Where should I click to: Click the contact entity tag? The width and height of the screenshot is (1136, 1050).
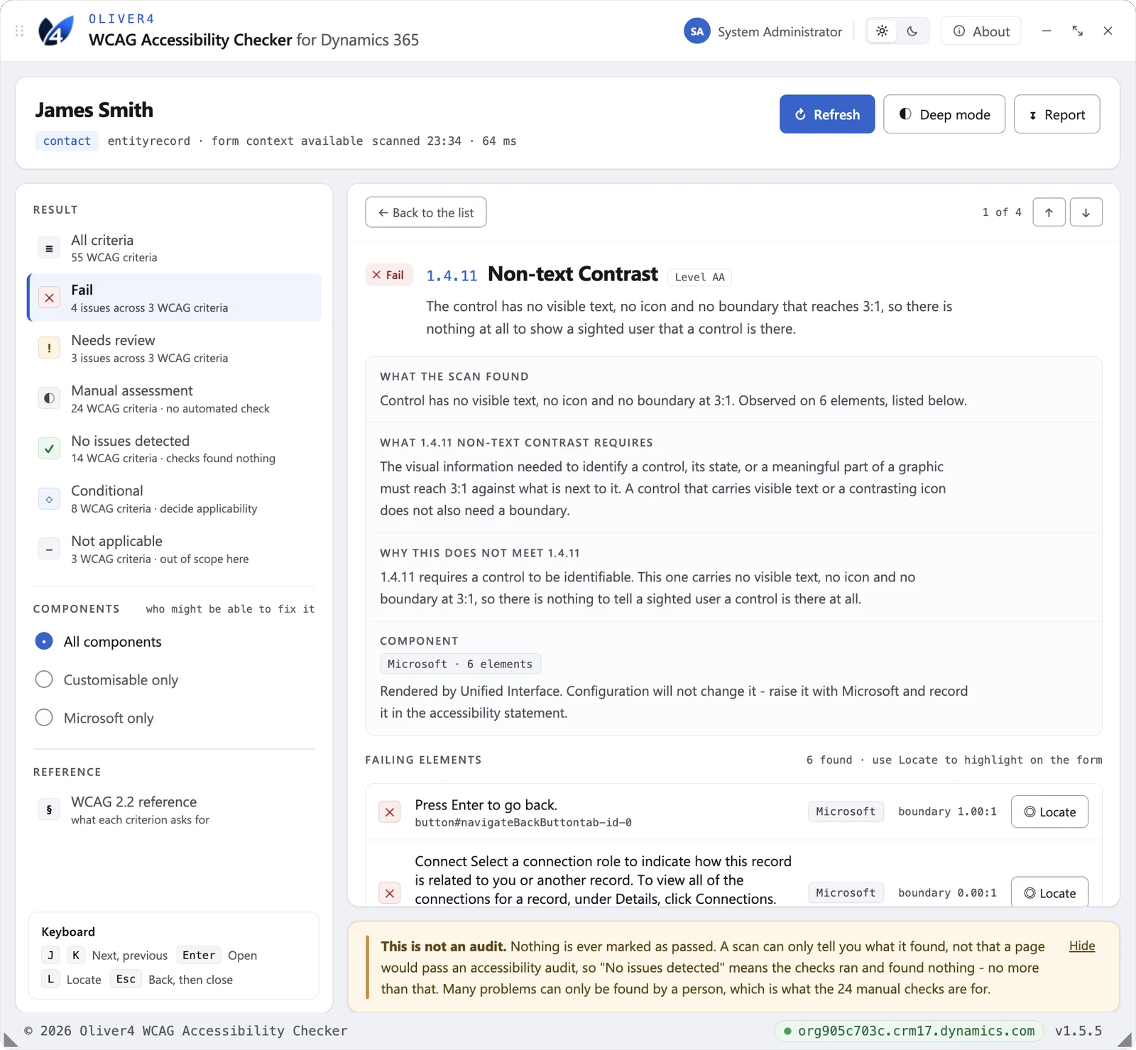click(67, 141)
